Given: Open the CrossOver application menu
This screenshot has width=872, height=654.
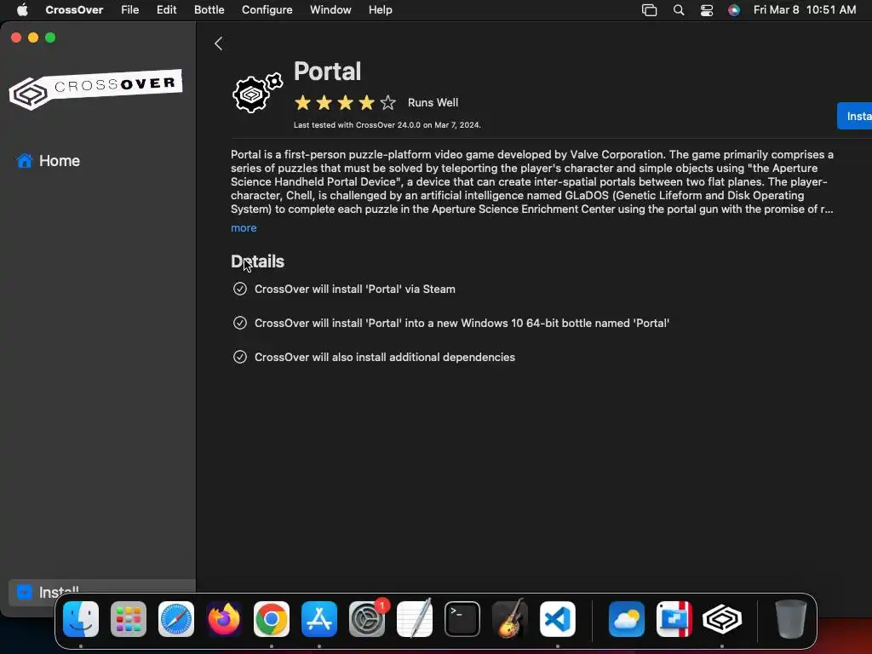Looking at the screenshot, I should (x=74, y=10).
